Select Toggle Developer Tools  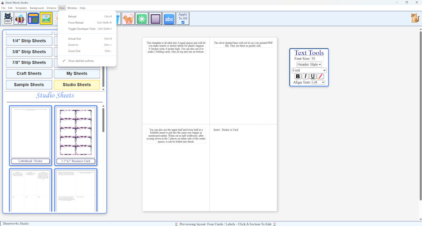(x=87, y=29)
